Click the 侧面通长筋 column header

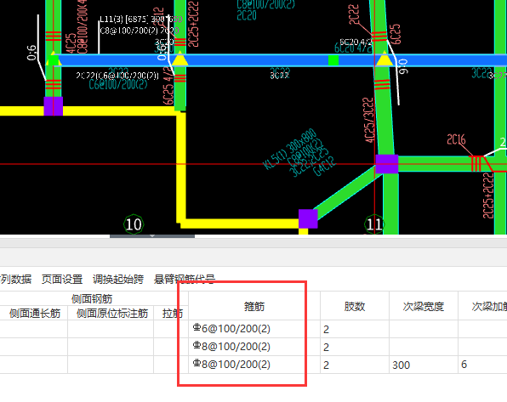point(35,313)
